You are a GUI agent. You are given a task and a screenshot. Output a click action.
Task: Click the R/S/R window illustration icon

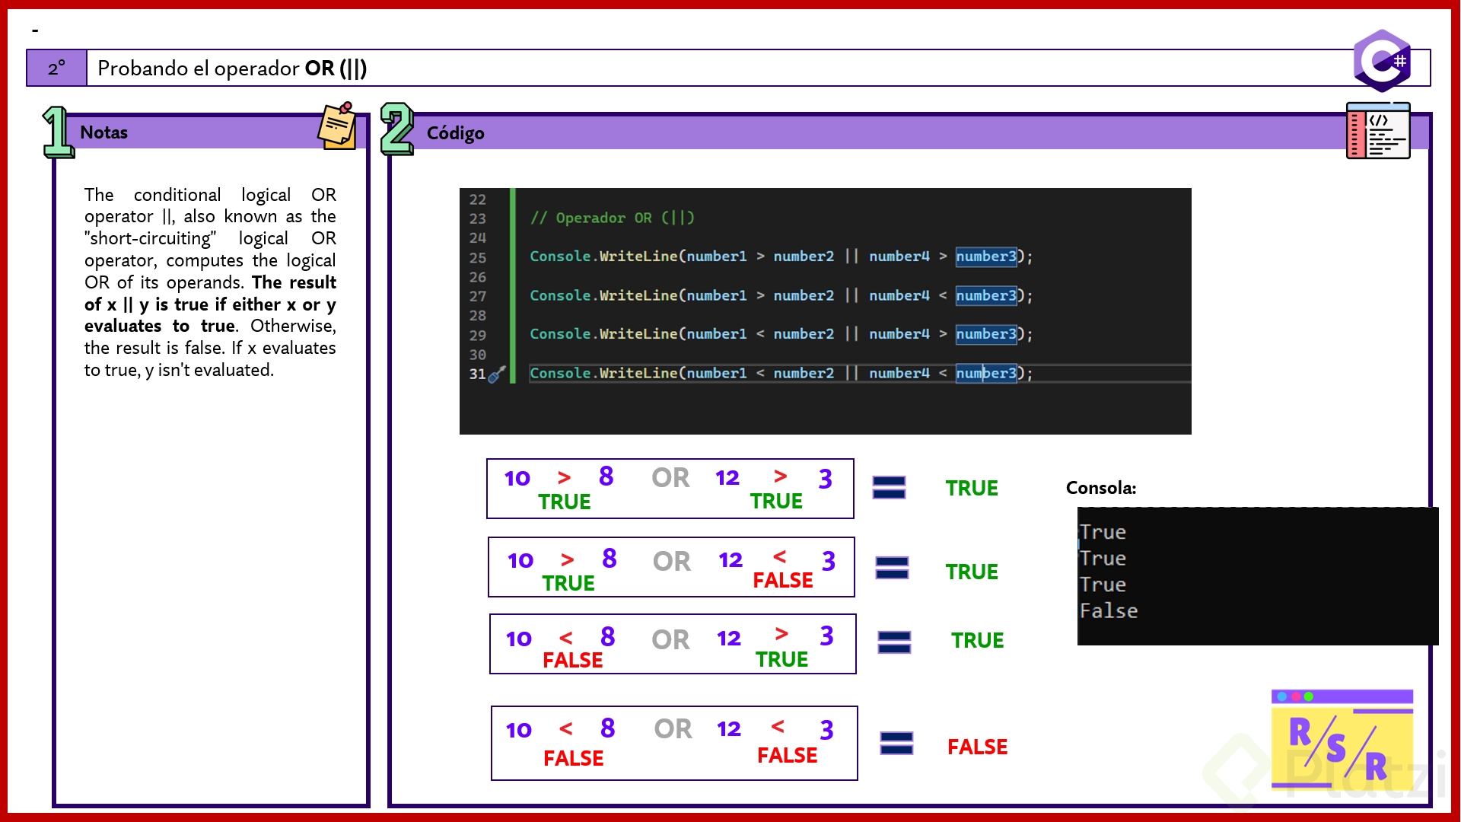(x=1342, y=739)
